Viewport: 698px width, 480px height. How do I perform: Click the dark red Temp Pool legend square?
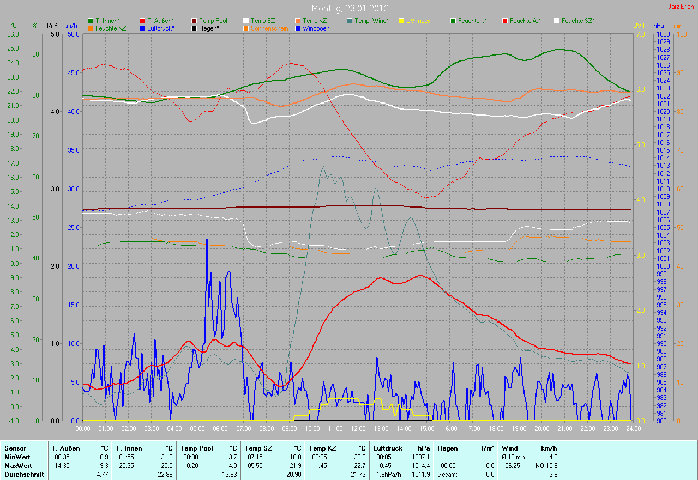[x=194, y=21]
